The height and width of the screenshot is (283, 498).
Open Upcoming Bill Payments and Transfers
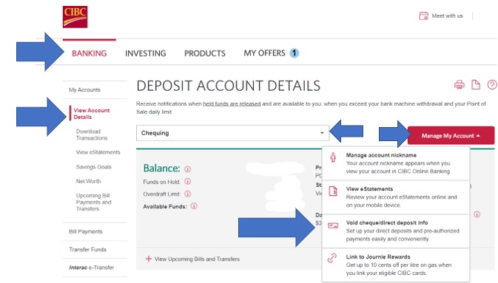pos(93,202)
